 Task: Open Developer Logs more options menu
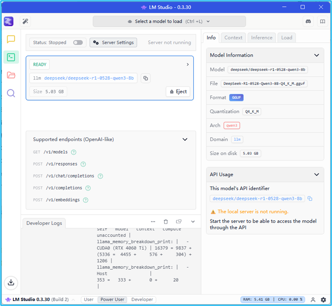(153, 222)
